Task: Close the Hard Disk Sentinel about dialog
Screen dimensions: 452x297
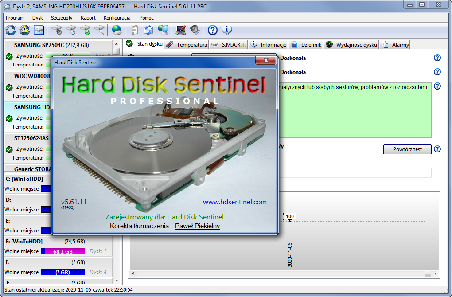Action: (x=266, y=60)
